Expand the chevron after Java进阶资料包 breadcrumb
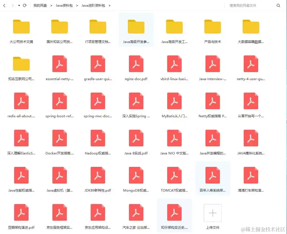Viewport: 287px width, 234px height. coord(109,5)
